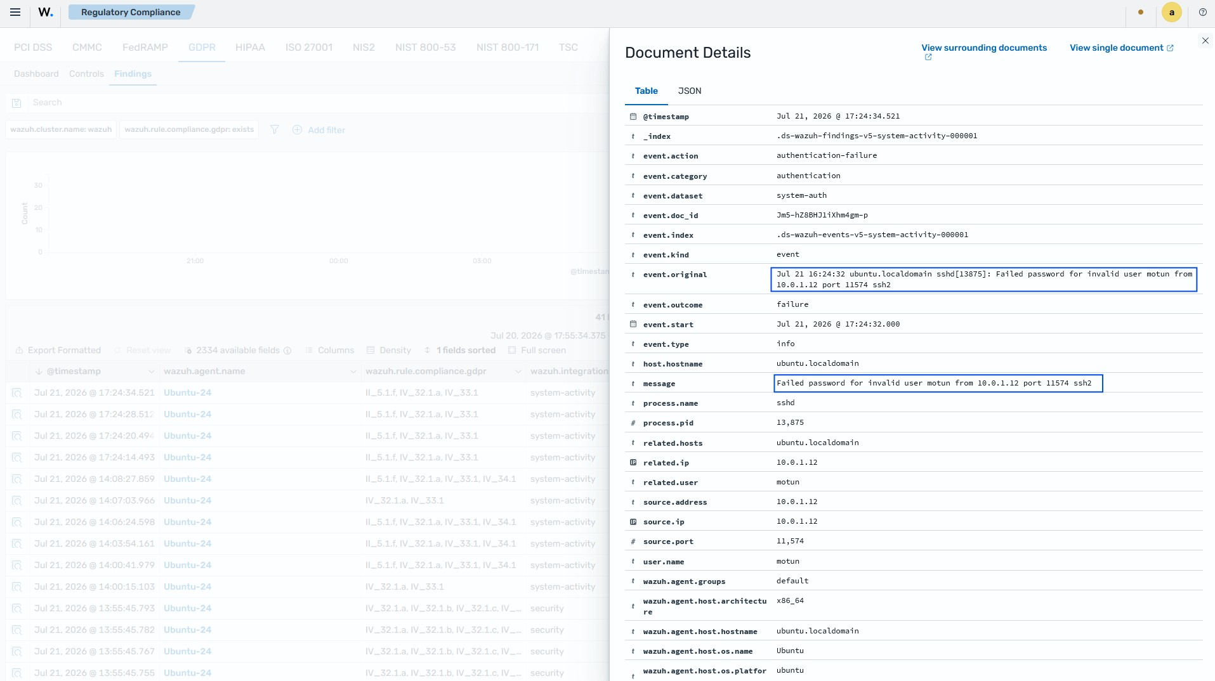
Task: Switch to the CMMC tab
Action: pyautogui.click(x=87, y=48)
